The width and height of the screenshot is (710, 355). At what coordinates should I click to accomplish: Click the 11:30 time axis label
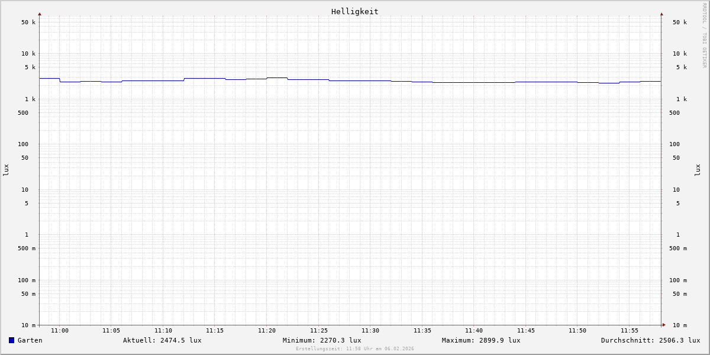pyautogui.click(x=370, y=331)
